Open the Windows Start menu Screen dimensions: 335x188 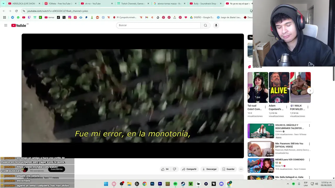[x=106, y=184]
